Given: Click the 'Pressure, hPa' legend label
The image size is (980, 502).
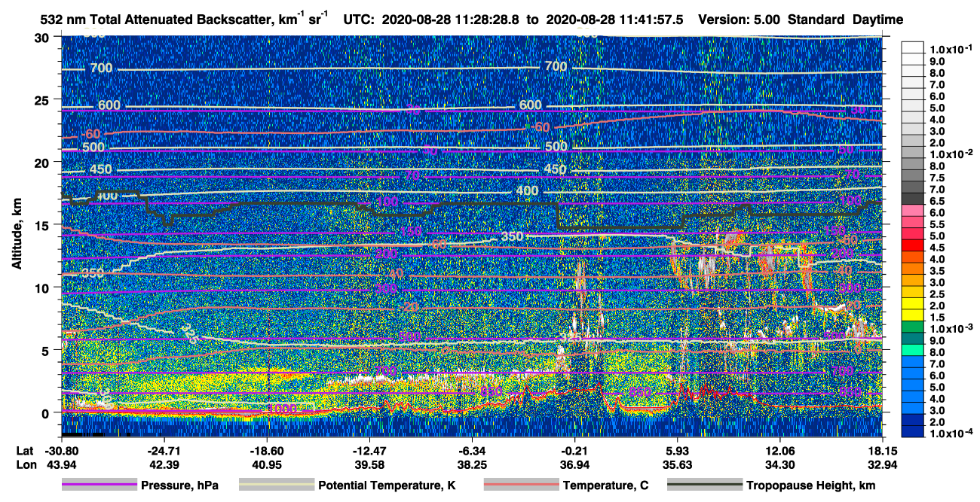Looking at the screenshot, I should [179, 486].
